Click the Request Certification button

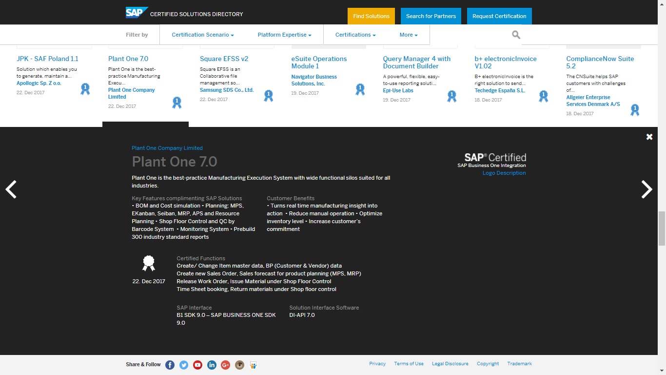click(499, 16)
